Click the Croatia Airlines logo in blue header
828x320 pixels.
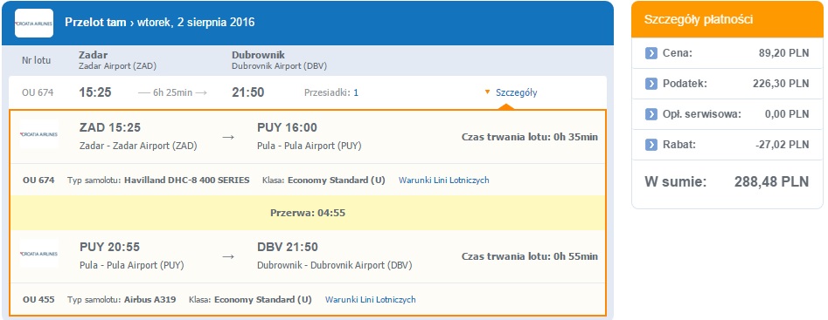[34, 24]
